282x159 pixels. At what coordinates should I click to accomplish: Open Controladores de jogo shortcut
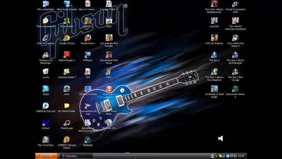88,106
